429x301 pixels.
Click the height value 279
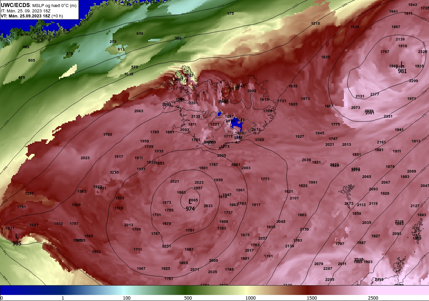point(69,54)
